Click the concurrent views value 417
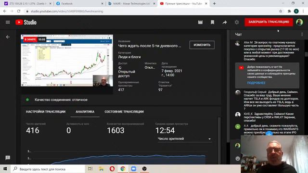The width and height of the screenshot is (308, 173). pyautogui.click(x=121, y=90)
